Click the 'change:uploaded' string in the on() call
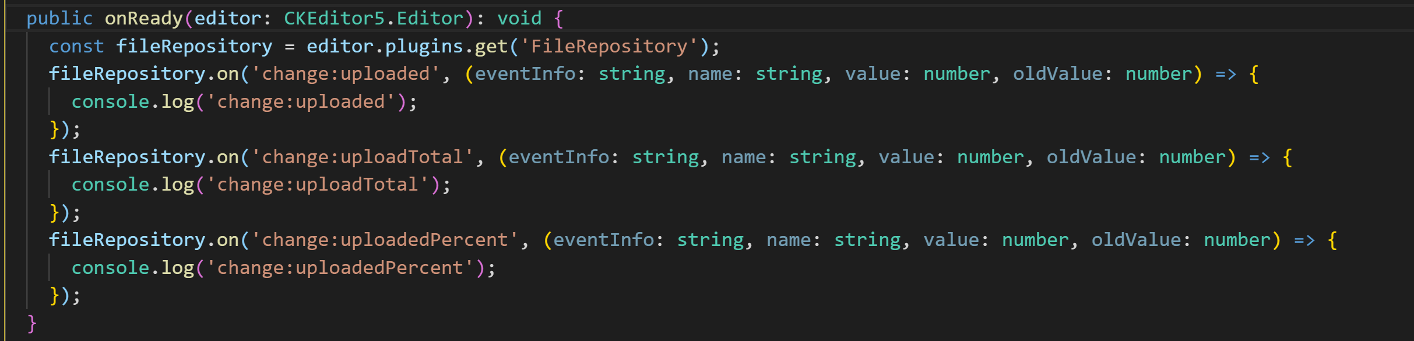 pos(346,74)
